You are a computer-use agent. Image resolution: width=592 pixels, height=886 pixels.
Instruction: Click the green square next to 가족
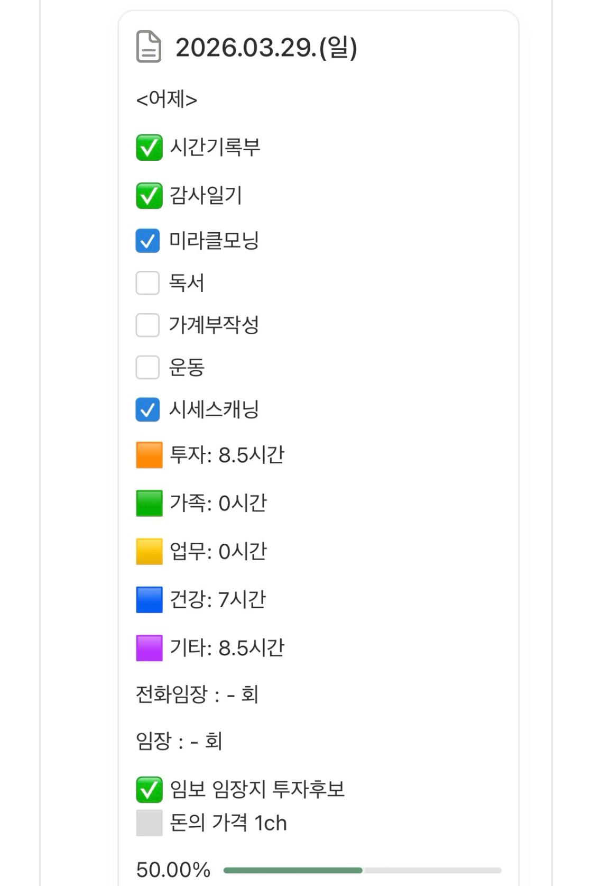point(149,503)
